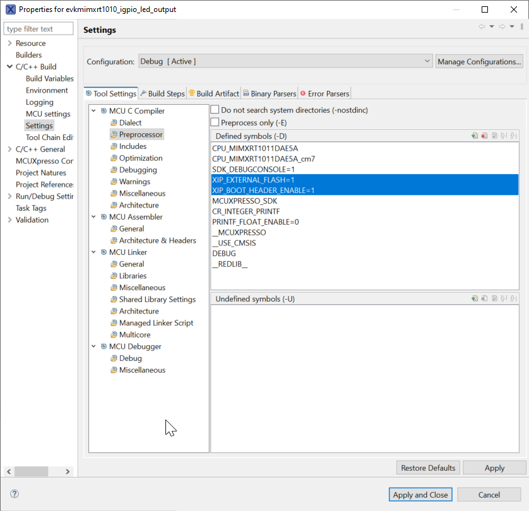Enable do not search system directories (-nostdinc)
The image size is (529, 511).
click(x=215, y=109)
